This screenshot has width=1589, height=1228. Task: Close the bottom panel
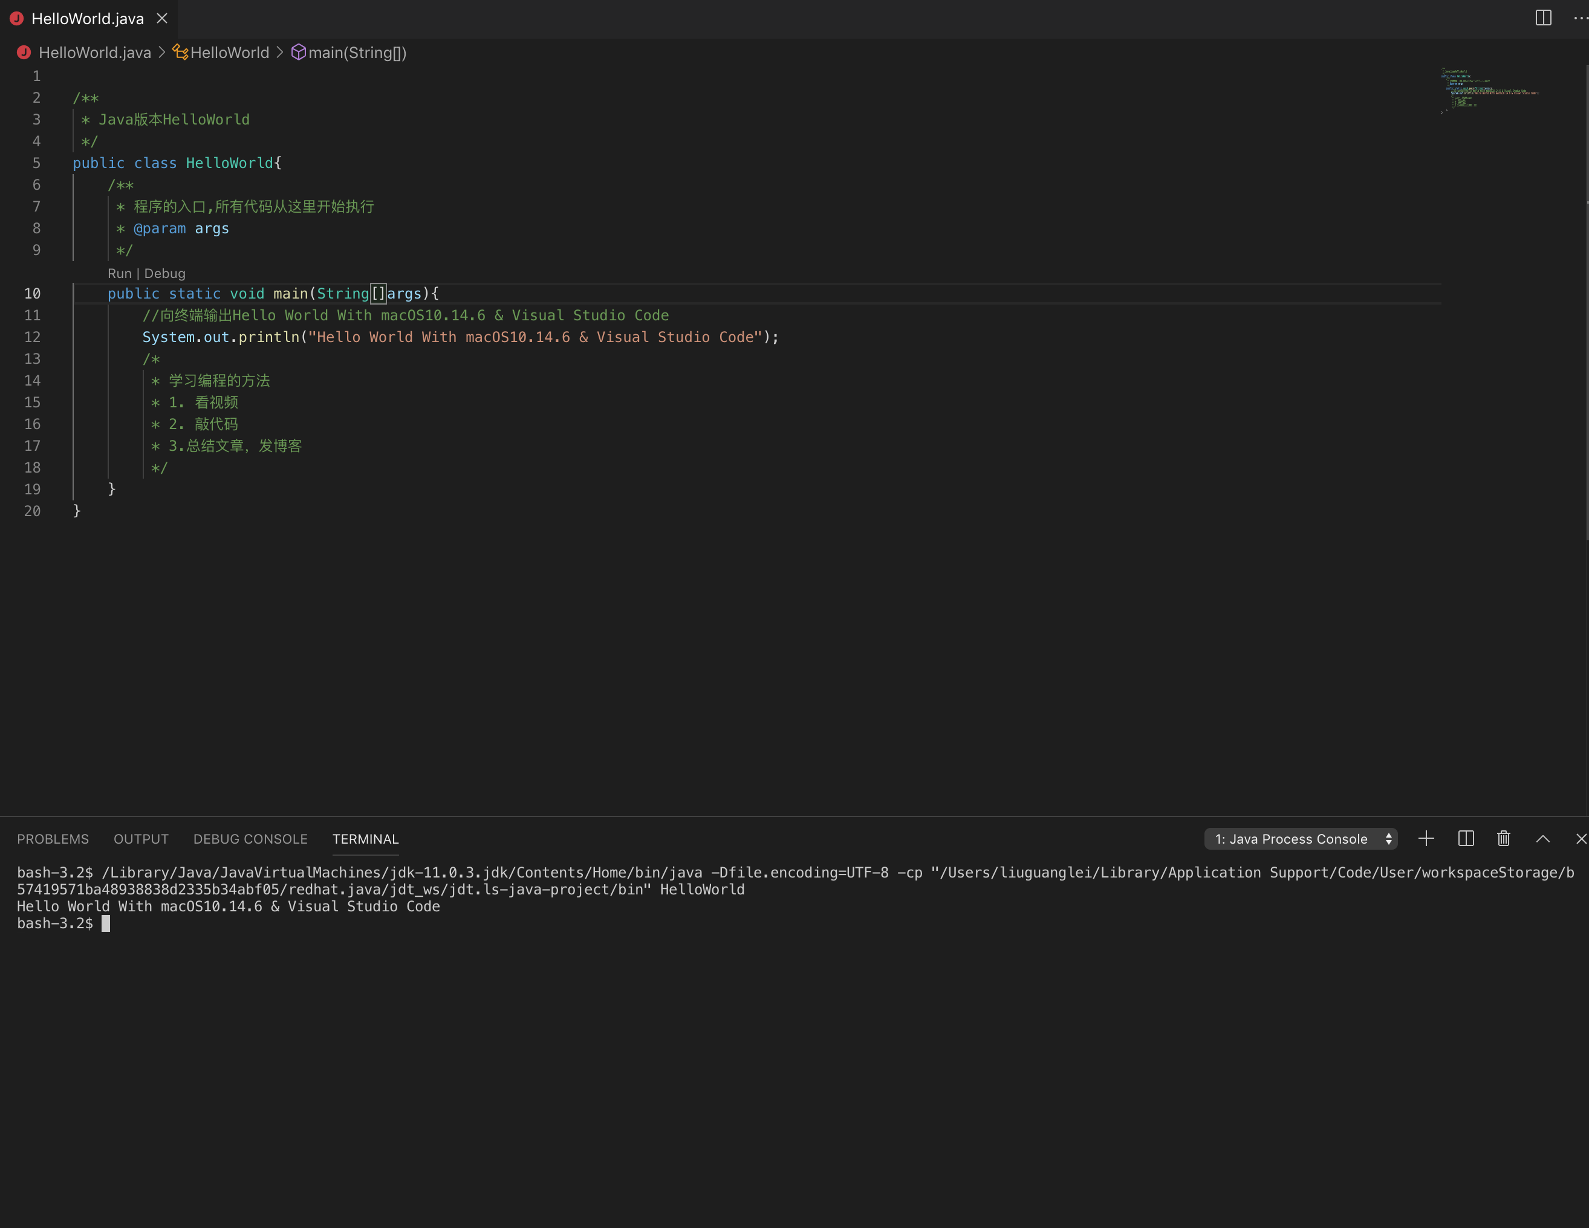(x=1581, y=838)
